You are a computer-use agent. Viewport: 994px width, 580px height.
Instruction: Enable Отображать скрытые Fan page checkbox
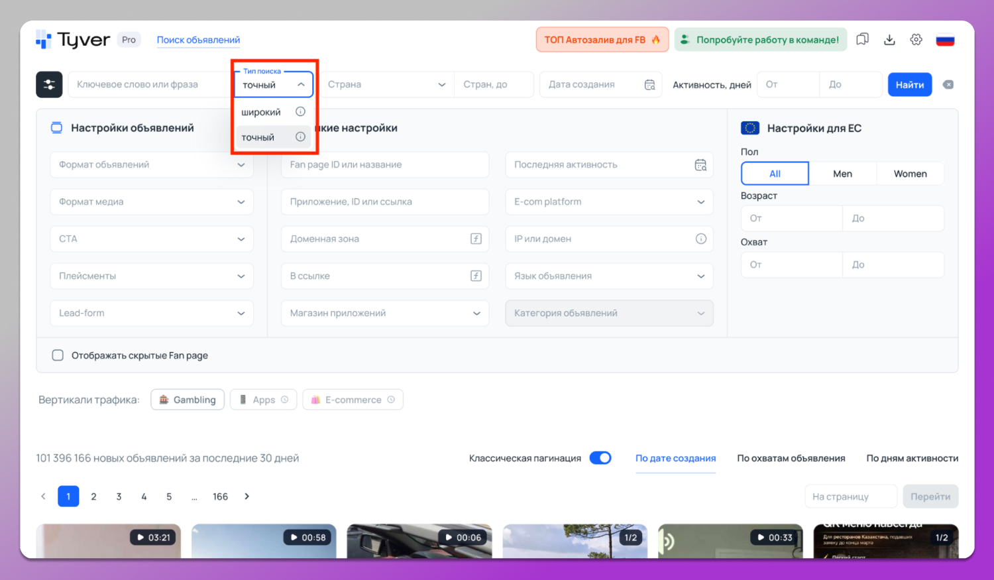click(58, 355)
